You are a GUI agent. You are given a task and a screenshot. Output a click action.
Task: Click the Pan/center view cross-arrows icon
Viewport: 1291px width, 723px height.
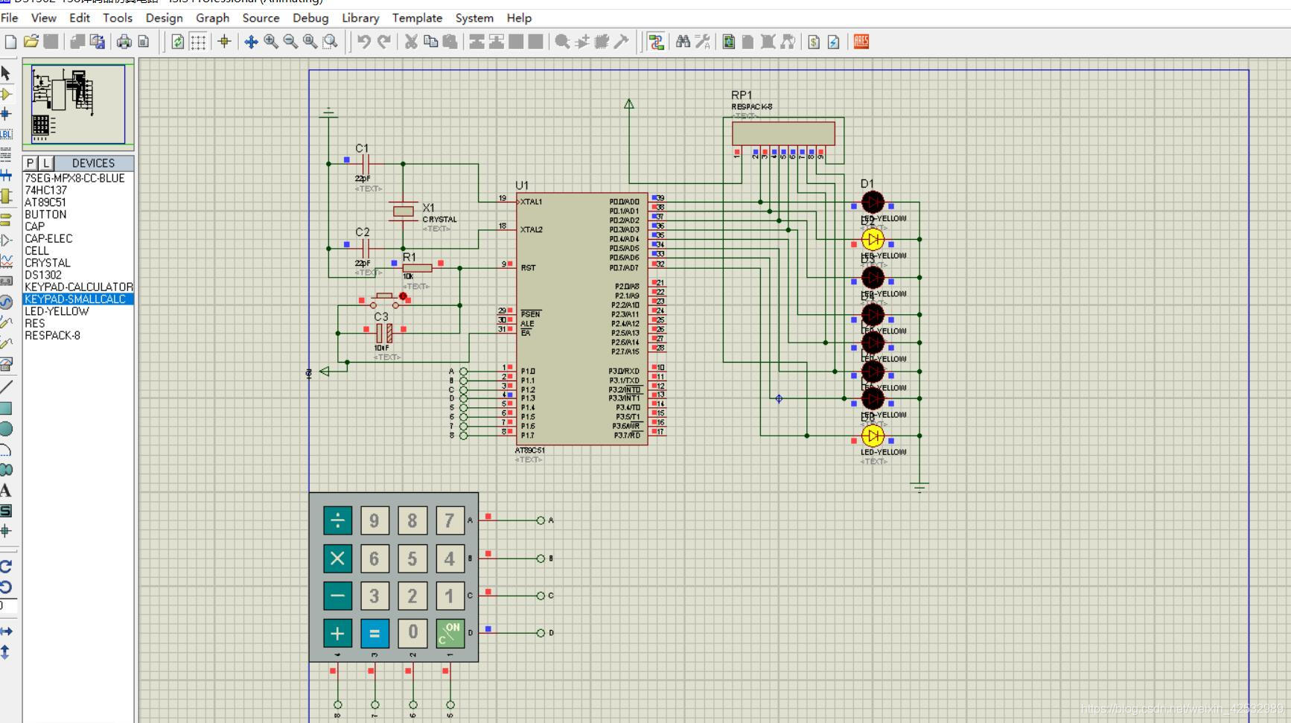point(251,42)
